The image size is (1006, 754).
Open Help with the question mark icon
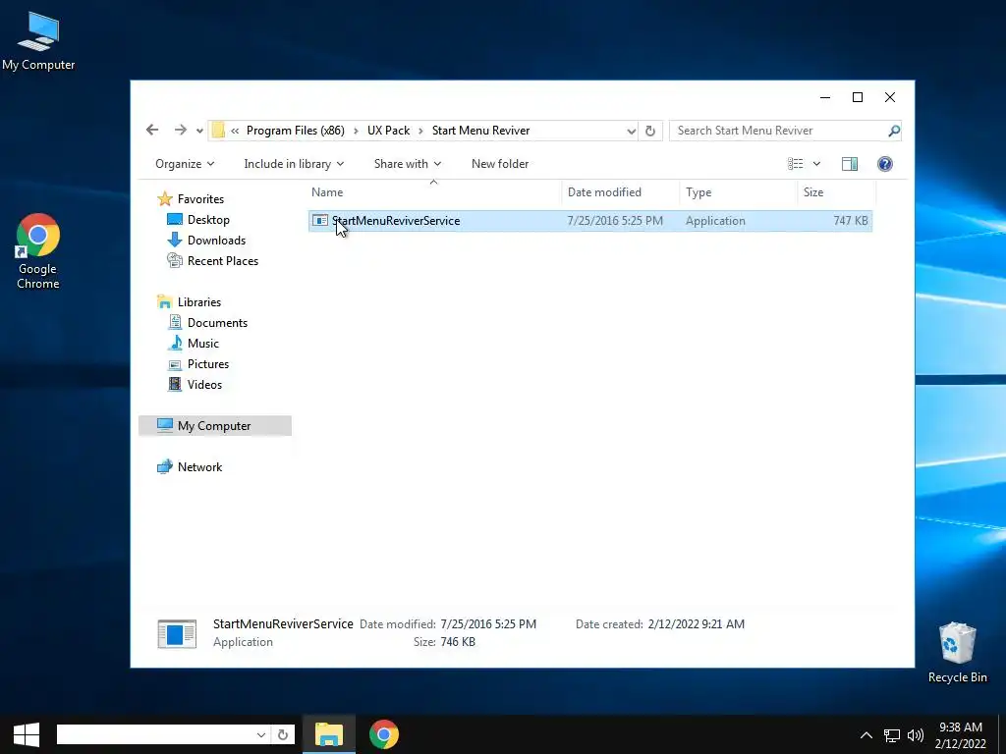[x=885, y=164]
